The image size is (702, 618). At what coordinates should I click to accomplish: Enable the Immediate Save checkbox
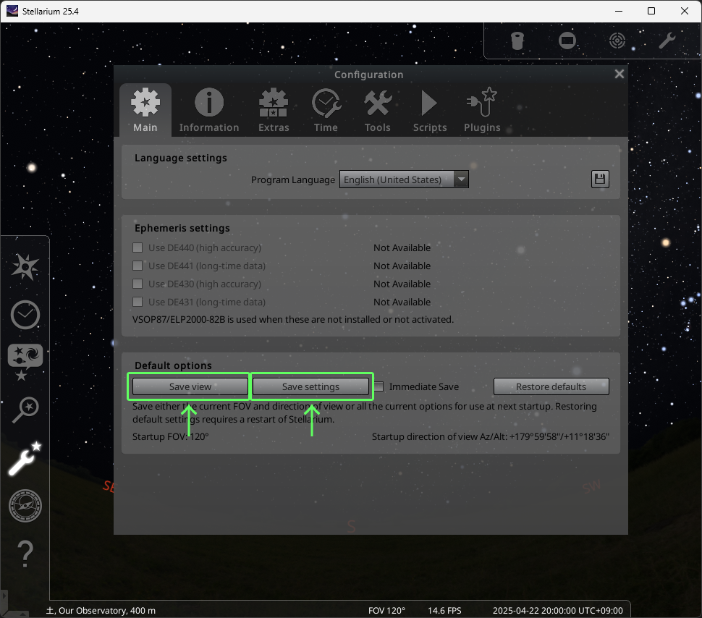(379, 386)
